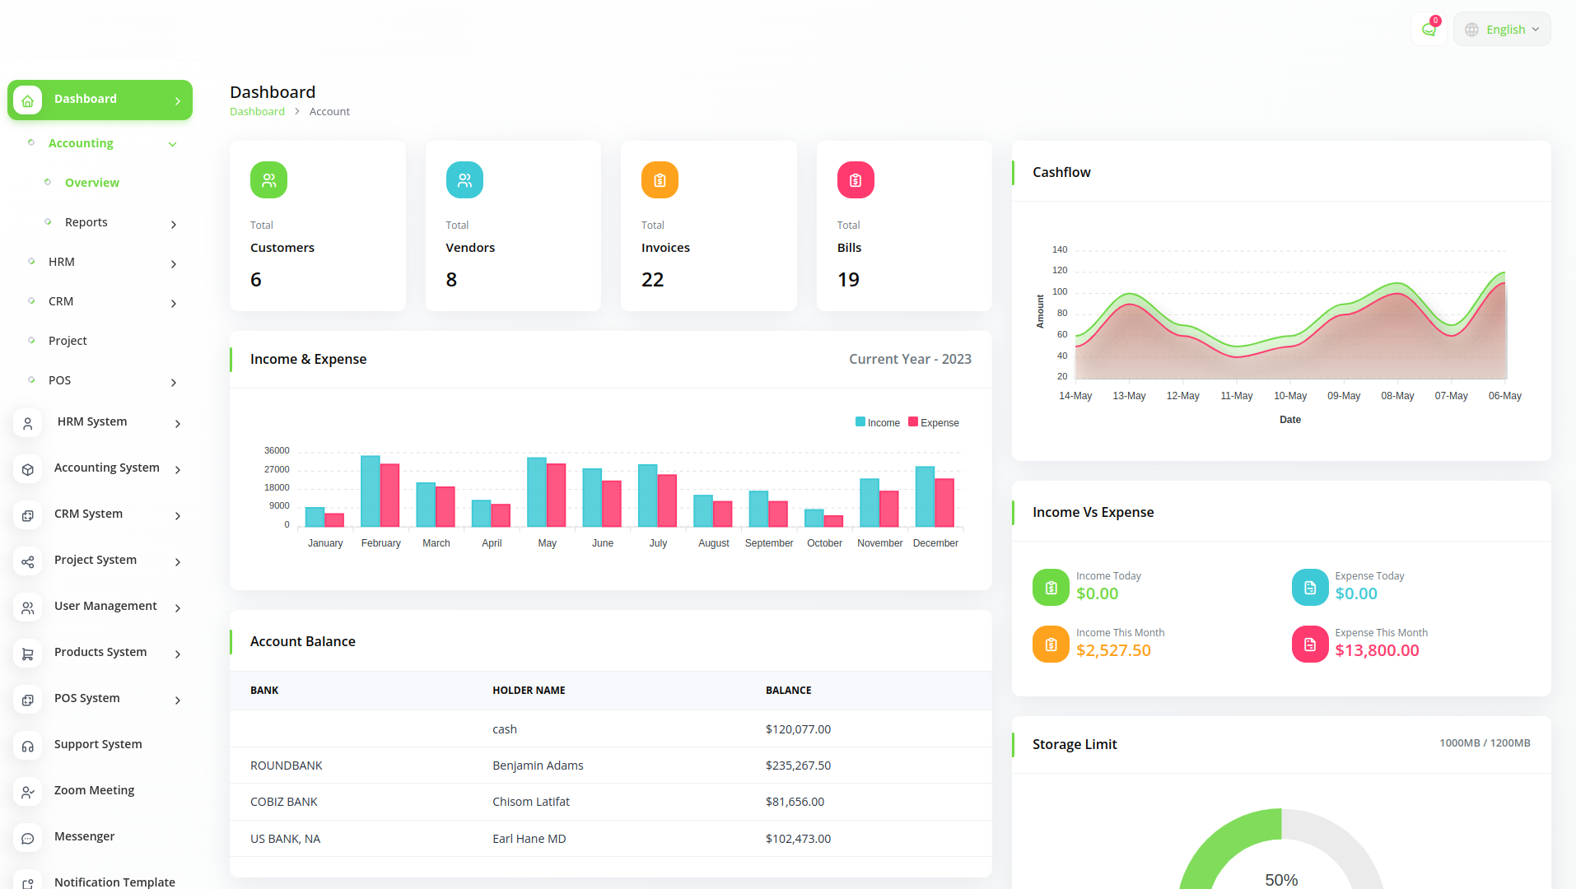Click the HRM System person icon
1576x889 pixels.
pos(28,423)
